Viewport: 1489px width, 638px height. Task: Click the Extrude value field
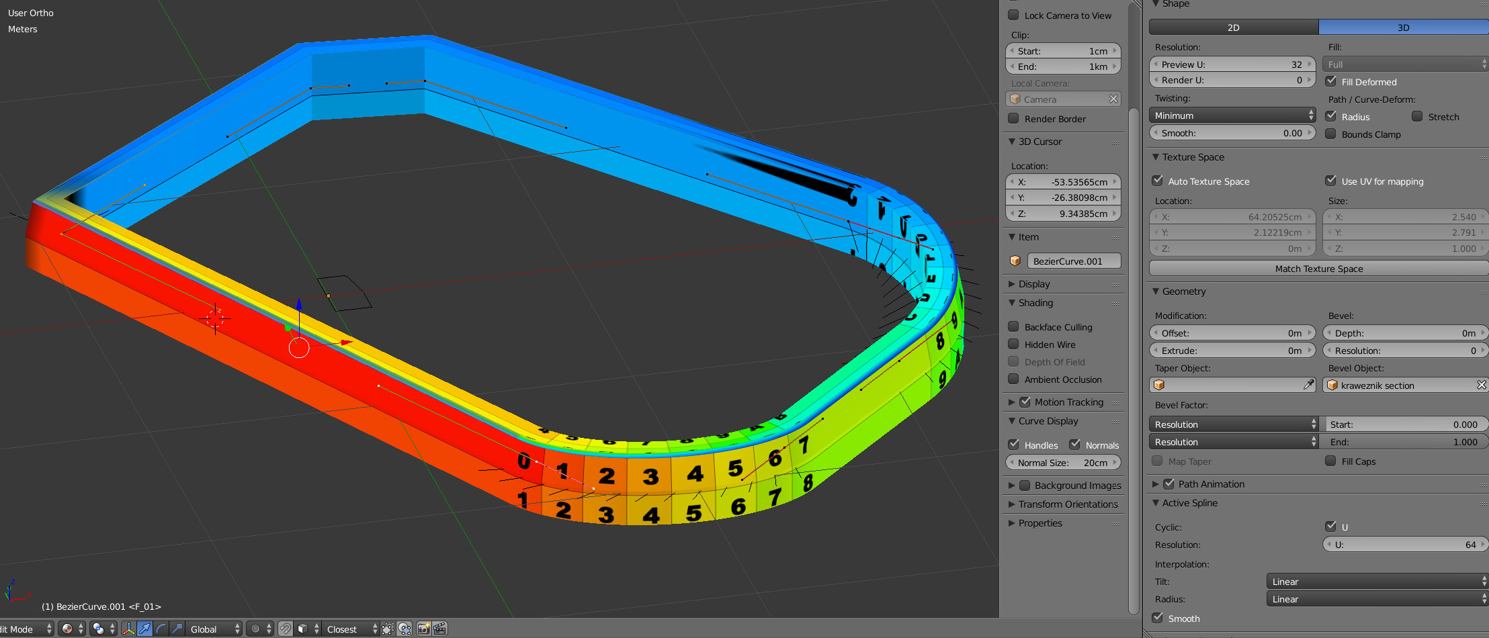pos(1232,351)
